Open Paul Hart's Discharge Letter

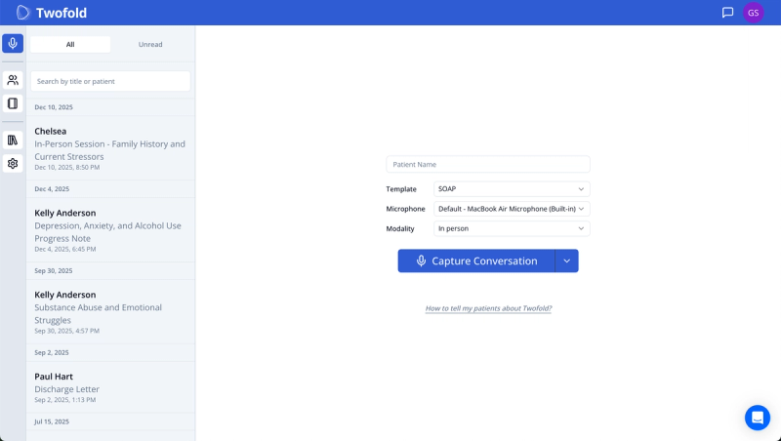(x=110, y=387)
